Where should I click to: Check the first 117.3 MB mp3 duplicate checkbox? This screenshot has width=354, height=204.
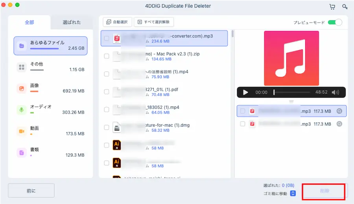click(243, 111)
